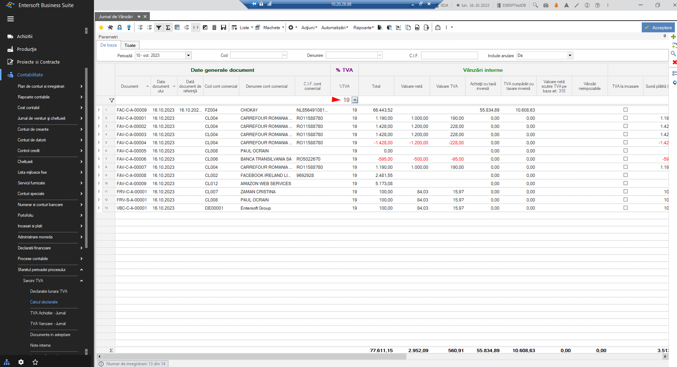Screen dimensions: 677x367
Task: Switch to the Toate tab
Action: (130, 45)
